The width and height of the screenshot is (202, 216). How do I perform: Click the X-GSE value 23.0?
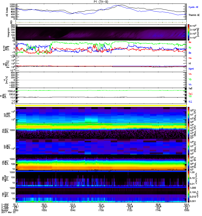186,204
